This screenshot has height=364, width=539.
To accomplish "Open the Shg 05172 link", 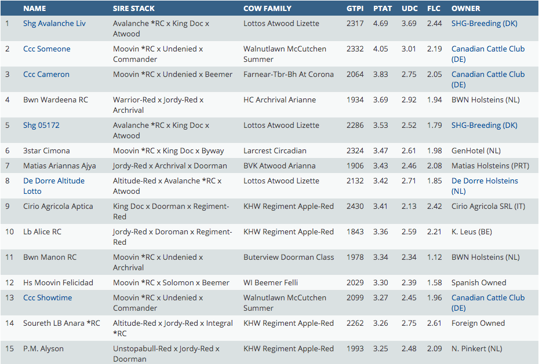I will click(x=41, y=126).
